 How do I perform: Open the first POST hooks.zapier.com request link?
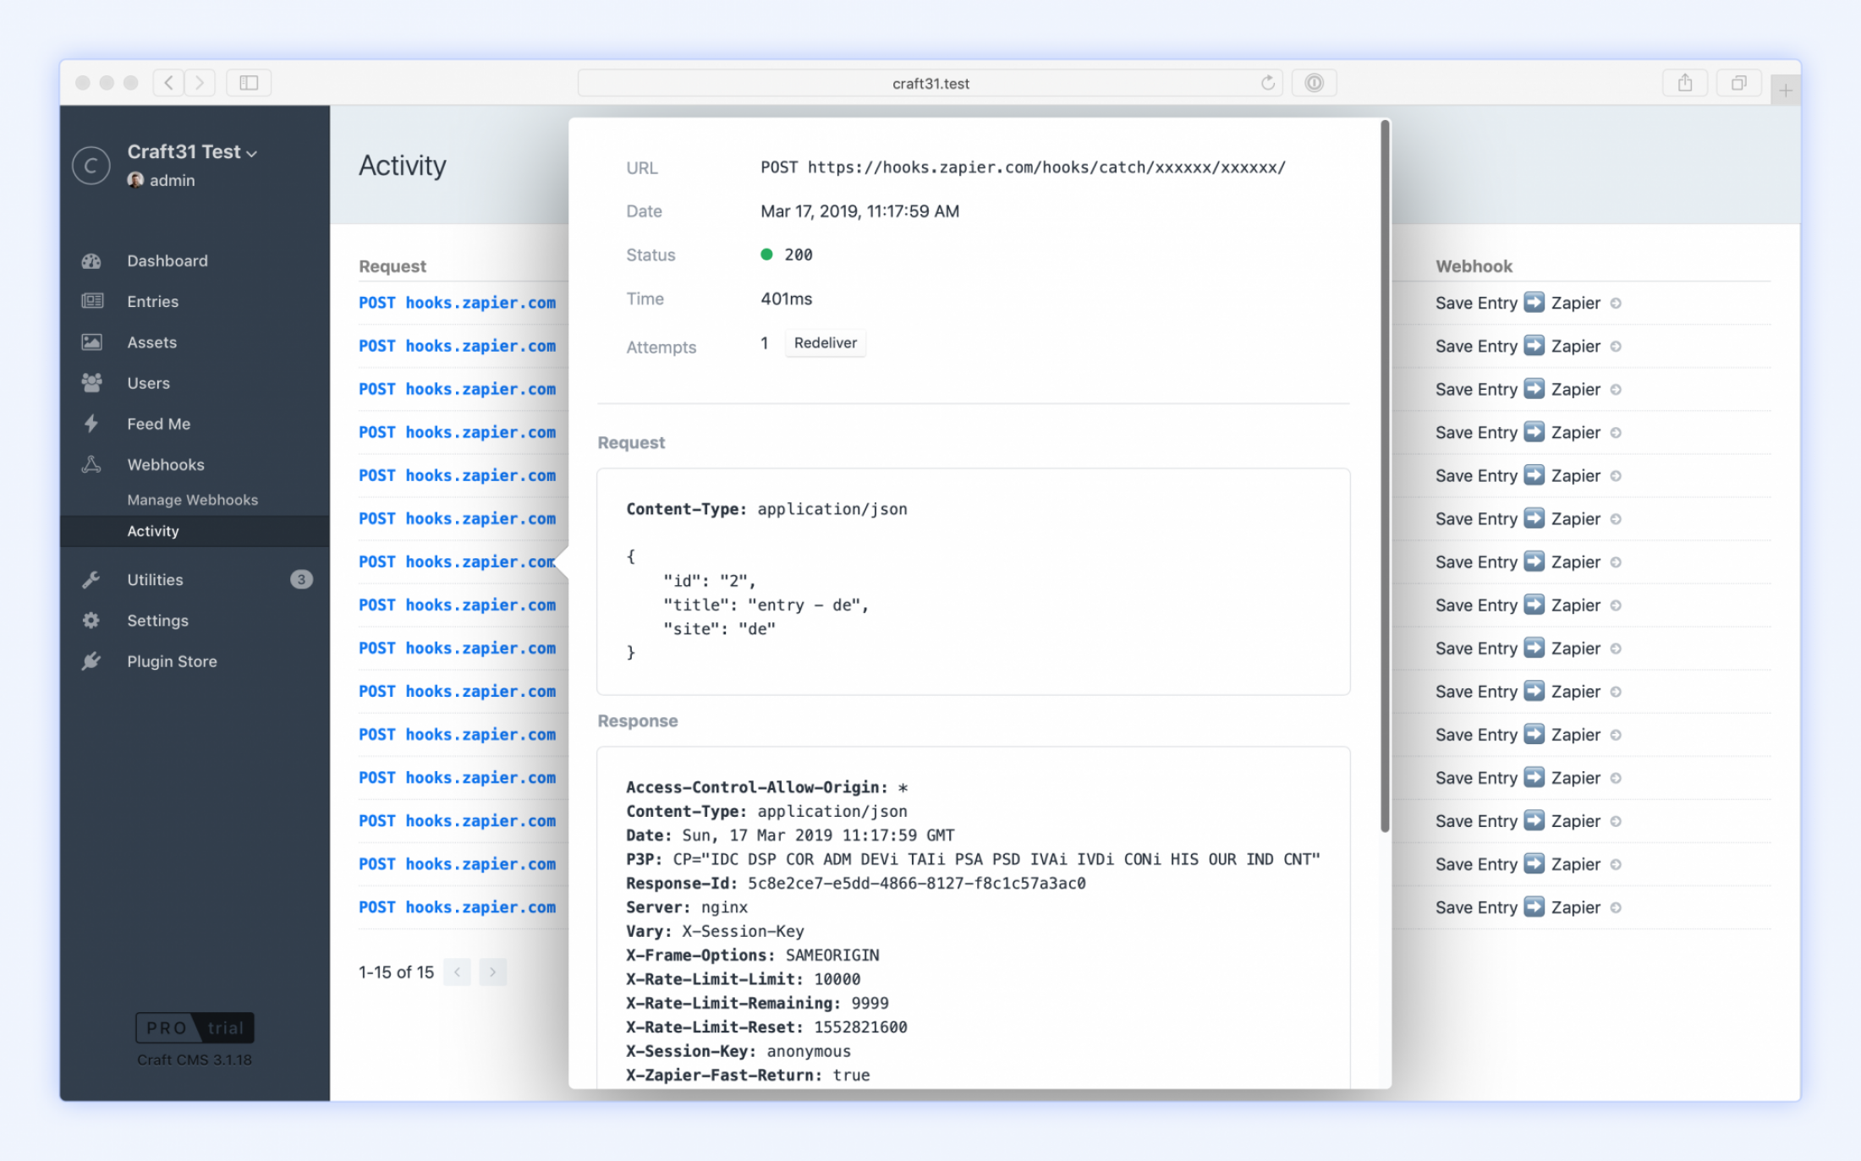pyautogui.click(x=457, y=303)
